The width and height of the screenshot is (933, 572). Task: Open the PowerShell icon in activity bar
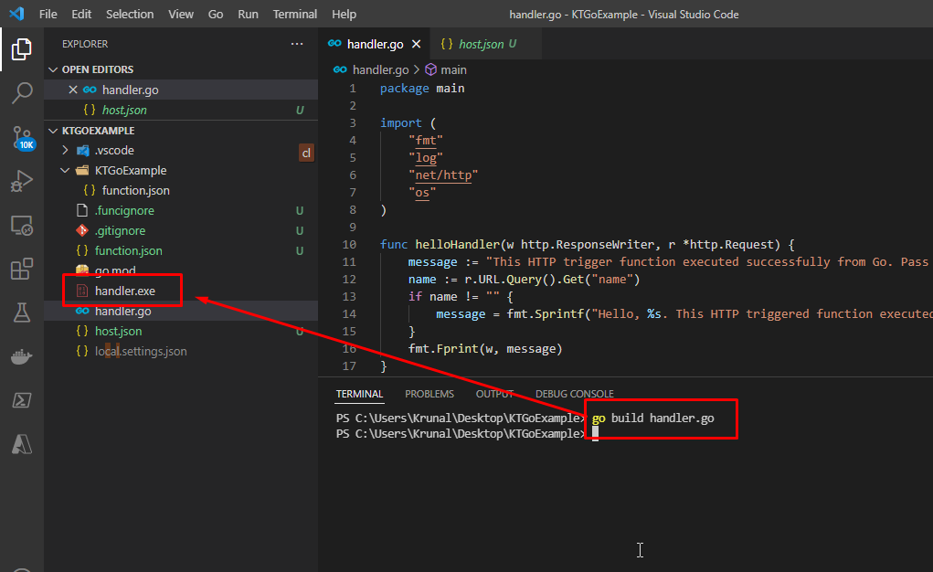pyautogui.click(x=21, y=400)
